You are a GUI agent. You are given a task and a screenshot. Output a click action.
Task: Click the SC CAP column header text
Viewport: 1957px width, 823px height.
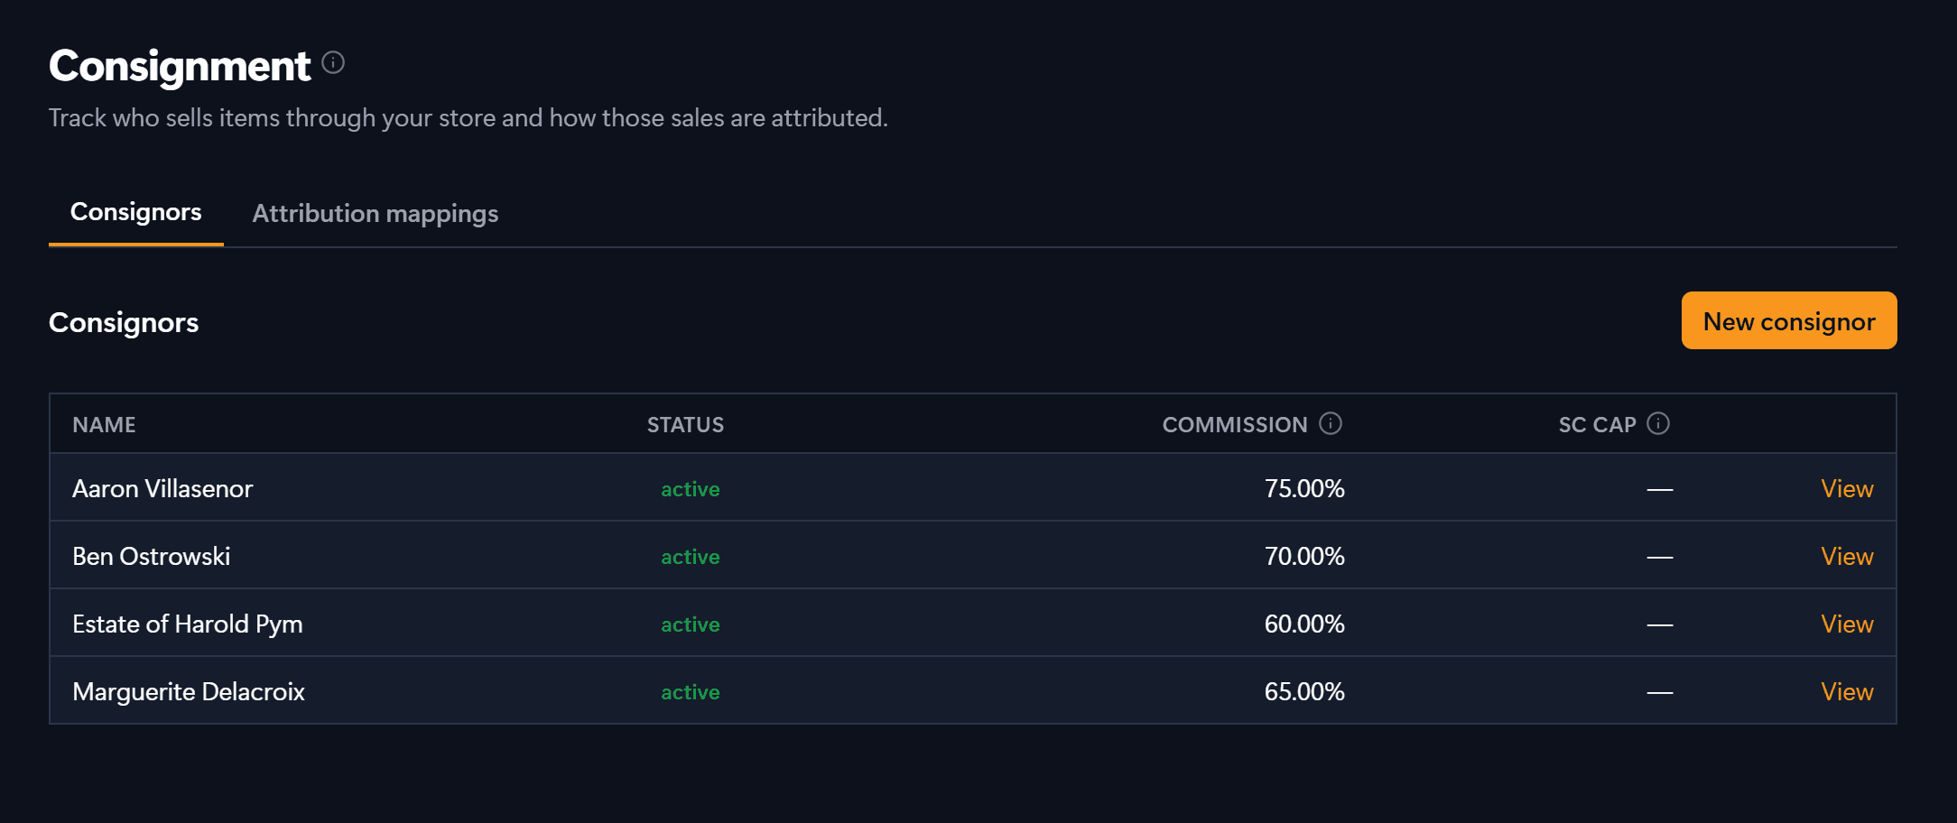click(1597, 424)
